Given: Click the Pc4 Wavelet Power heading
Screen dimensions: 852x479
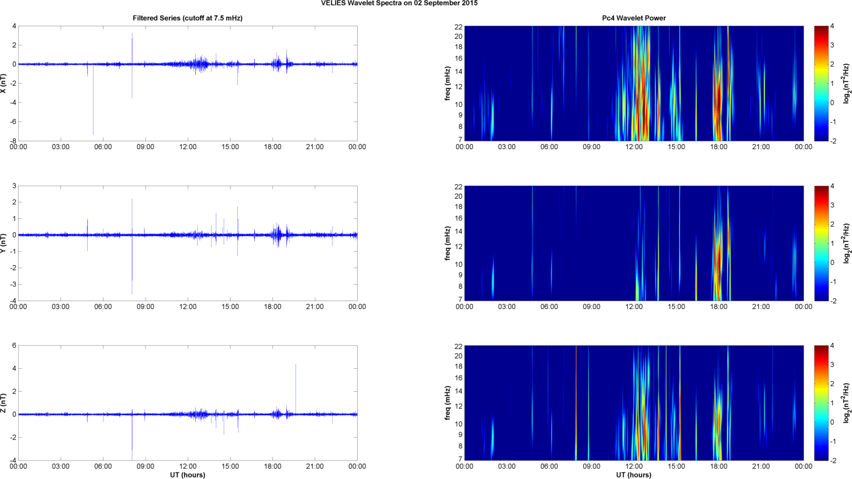Looking at the screenshot, I should click(634, 18).
